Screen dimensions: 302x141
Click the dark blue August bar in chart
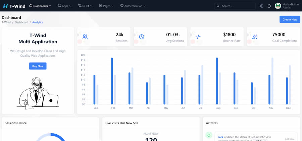217,81
